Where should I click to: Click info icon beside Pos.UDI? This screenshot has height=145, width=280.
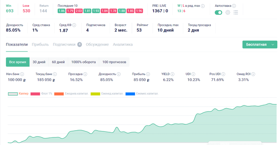coord(223,74)
